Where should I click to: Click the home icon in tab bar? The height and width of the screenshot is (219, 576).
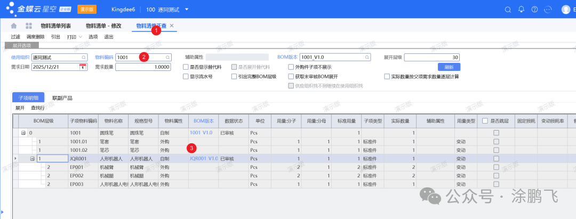[13, 26]
